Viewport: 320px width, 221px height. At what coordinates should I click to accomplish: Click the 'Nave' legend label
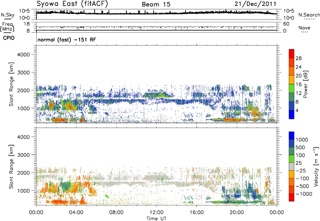coord(304,28)
